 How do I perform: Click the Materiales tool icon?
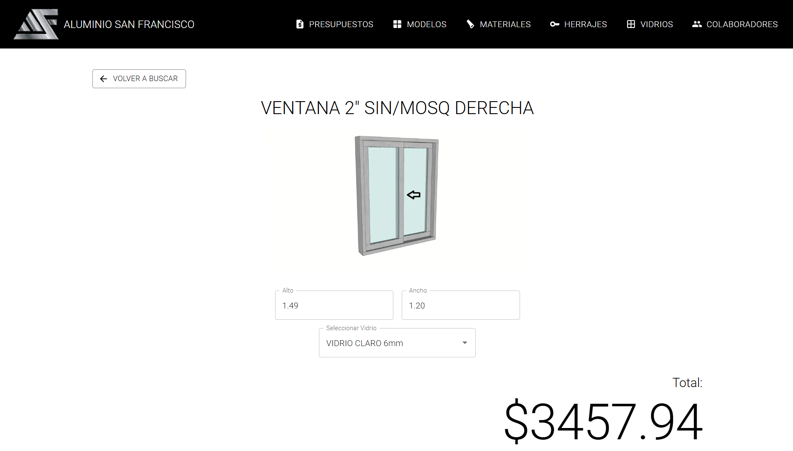(470, 24)
